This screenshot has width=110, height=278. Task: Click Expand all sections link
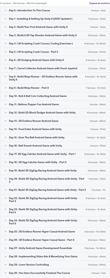point(99,3)
